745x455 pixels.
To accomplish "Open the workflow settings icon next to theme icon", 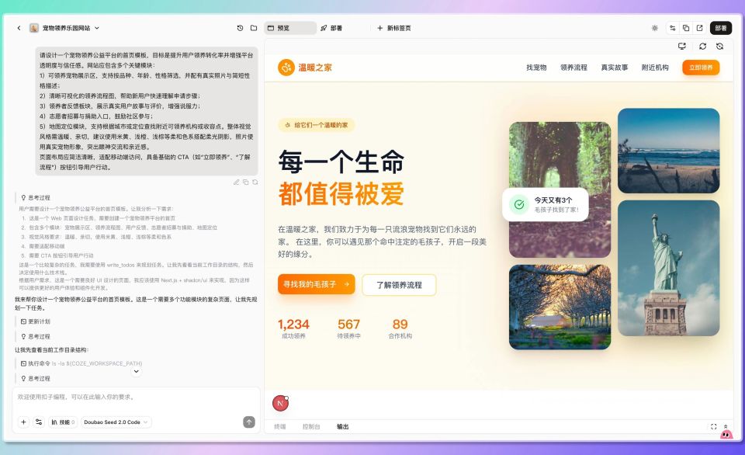I will tap(674, 26).
